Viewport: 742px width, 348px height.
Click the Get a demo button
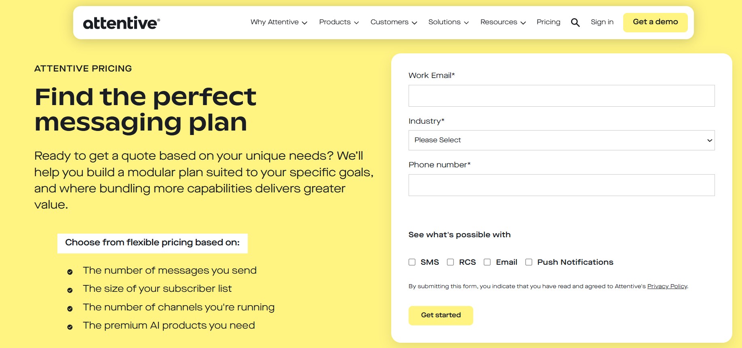(655, 22)
